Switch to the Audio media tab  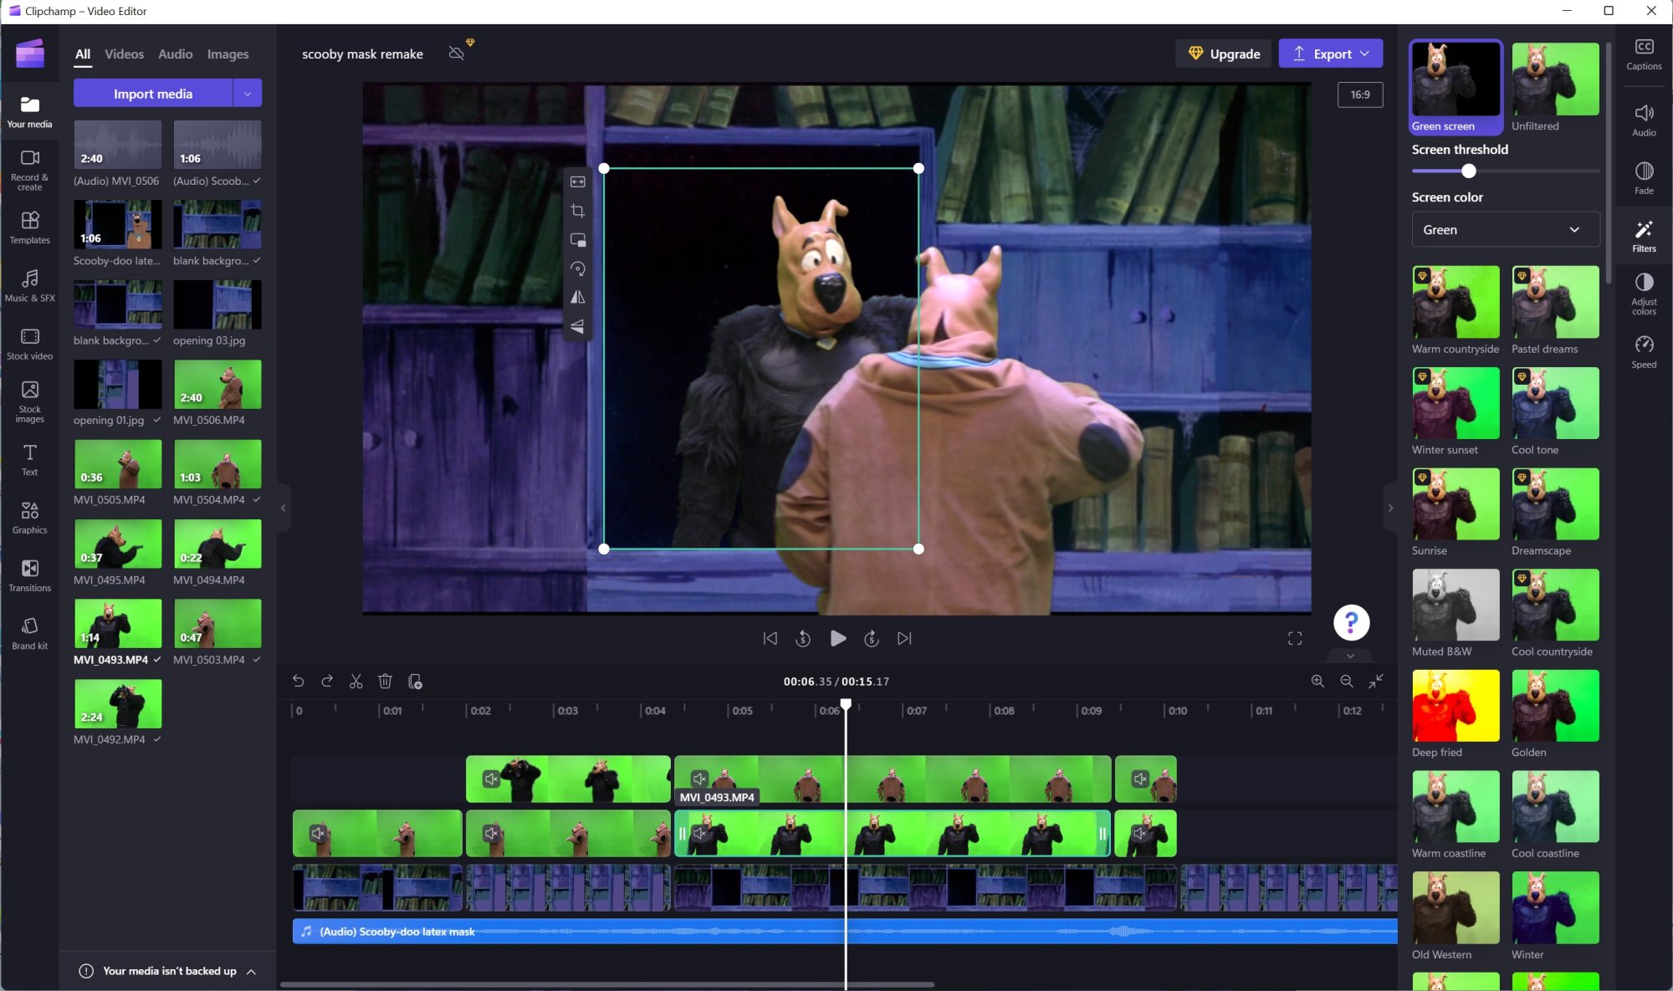pos(176,54)
